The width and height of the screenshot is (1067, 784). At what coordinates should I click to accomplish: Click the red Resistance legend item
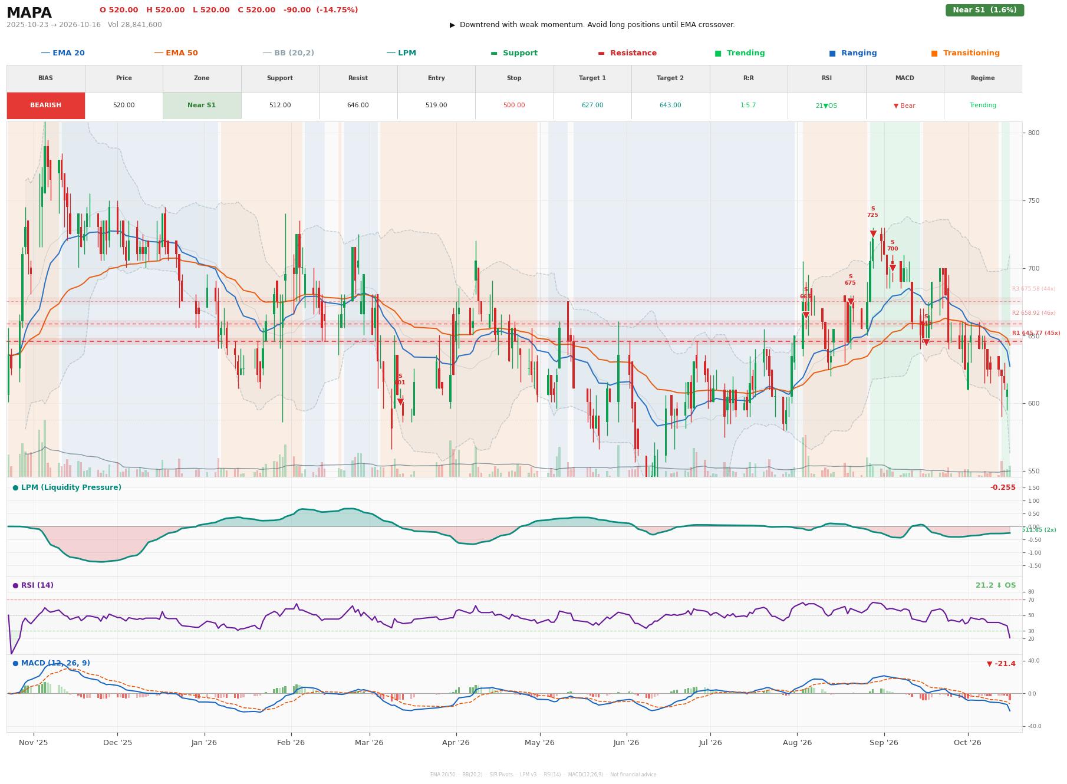coord(627,53)
